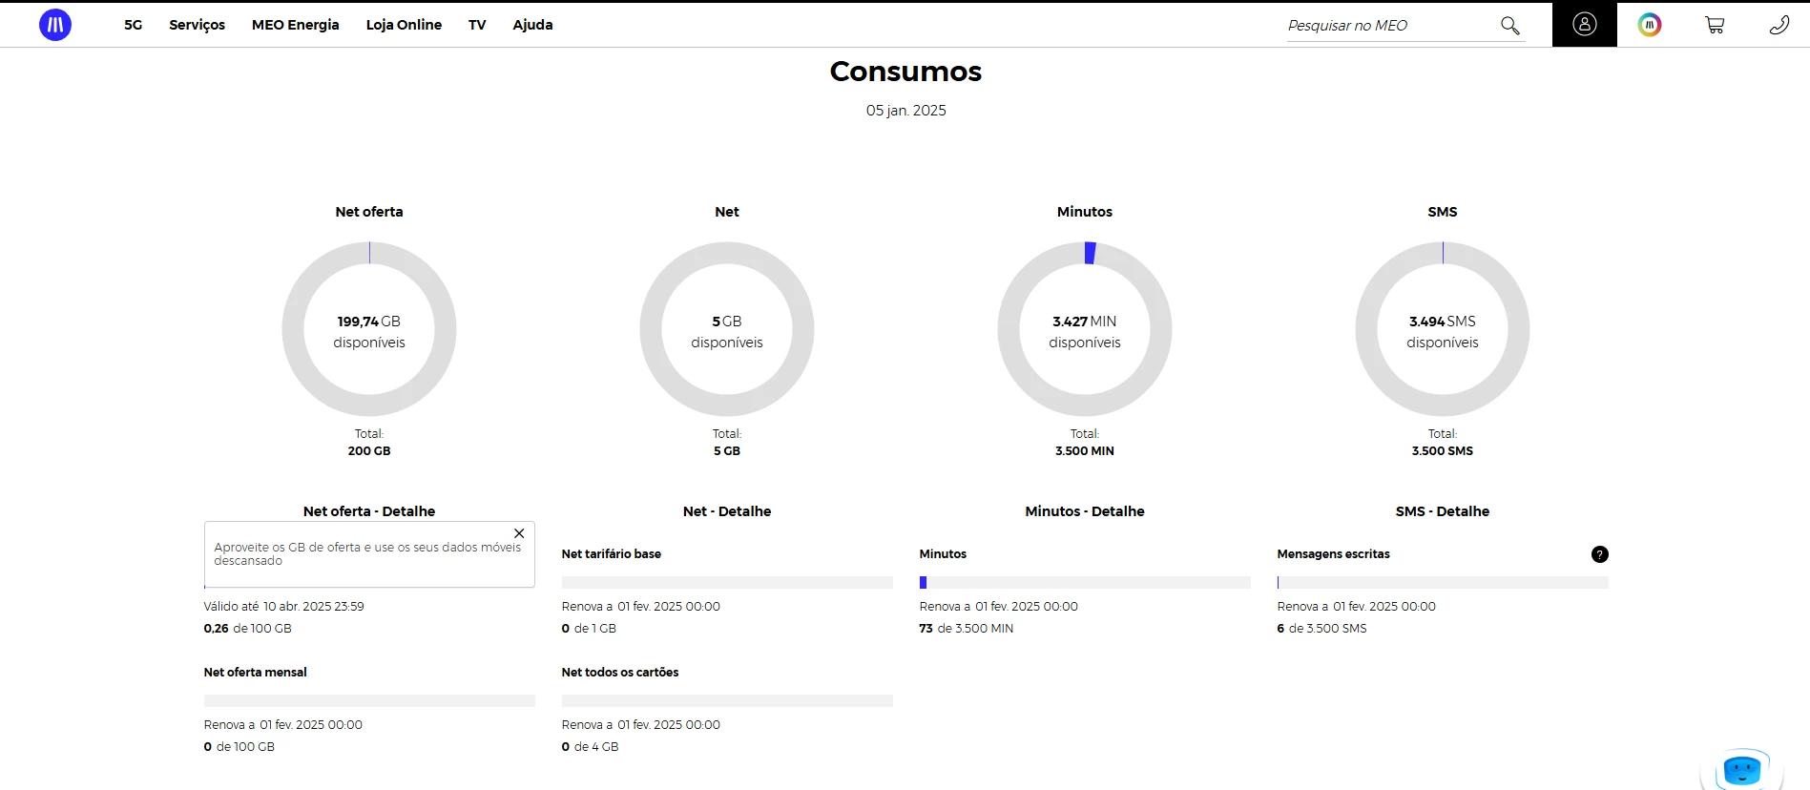Open the Loja Online menu

click(404, 25)
